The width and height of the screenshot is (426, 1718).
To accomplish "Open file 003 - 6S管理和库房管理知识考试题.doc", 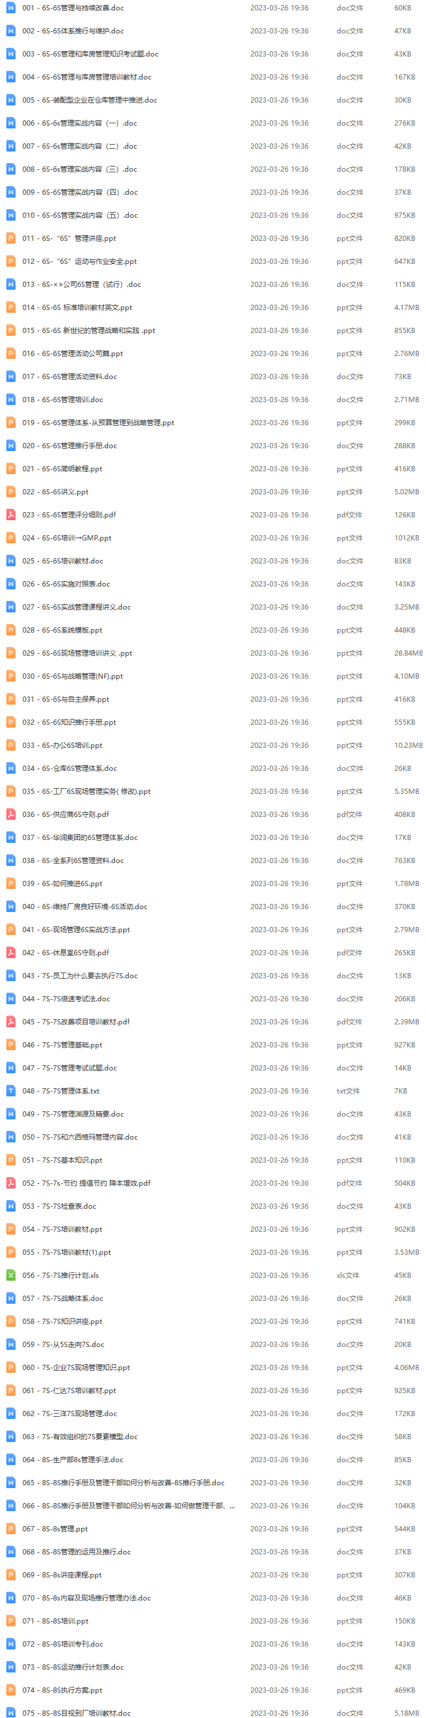I will click(90, 54).
